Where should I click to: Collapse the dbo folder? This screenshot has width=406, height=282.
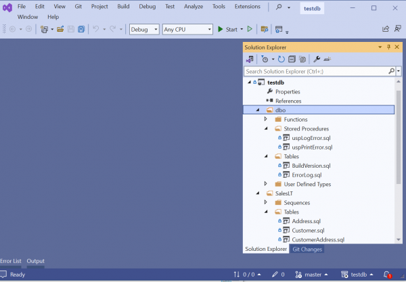258,110
